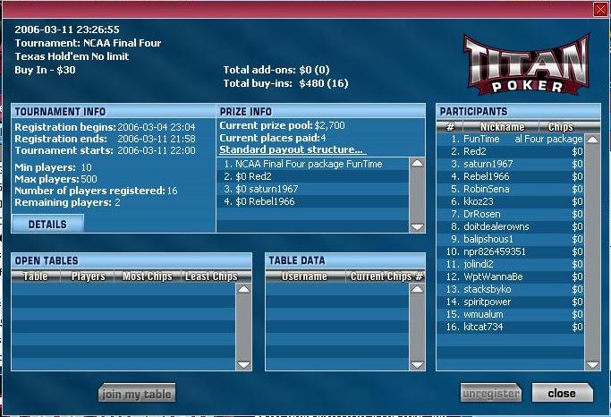This screenshot has width=611, height=417.
Task: Sort participants by Chips column header
Action: point(561,127)
